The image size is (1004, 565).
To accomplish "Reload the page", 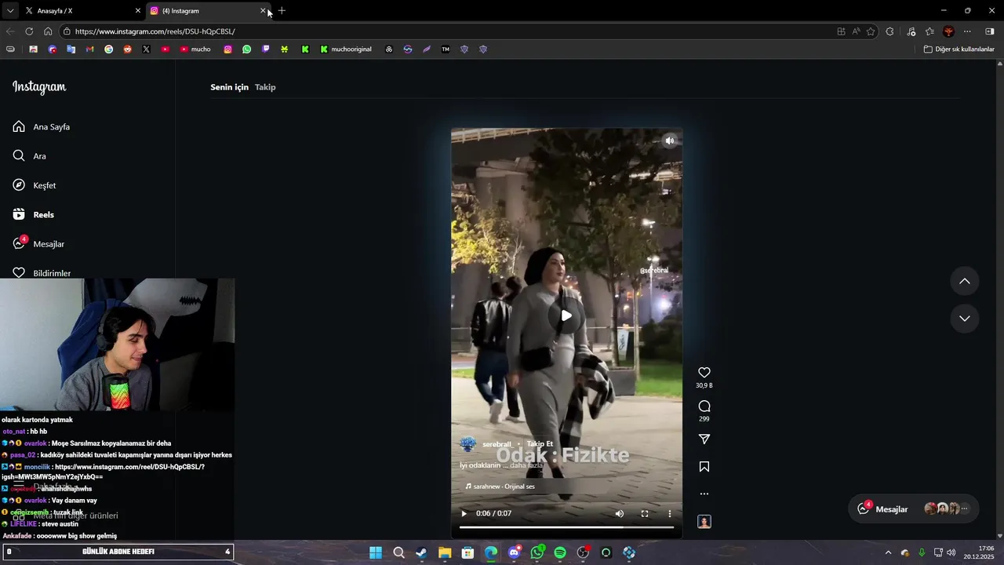I will [x=29, y=31].
